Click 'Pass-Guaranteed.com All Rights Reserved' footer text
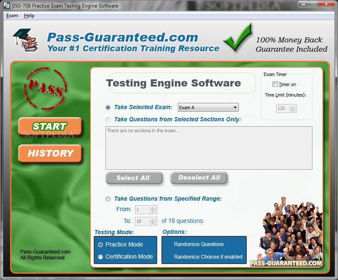Image resolution: width=338 pixels, height=280 pixels. [x=45, y=255]
